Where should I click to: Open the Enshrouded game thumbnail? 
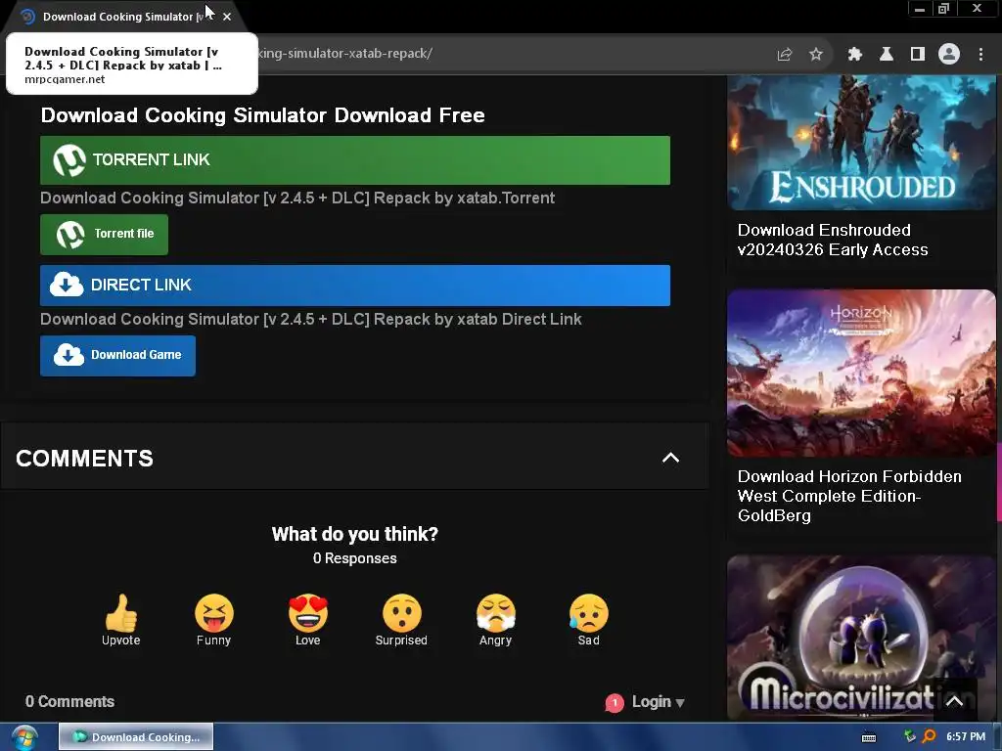pyautogui.click(x=861, y=143)
